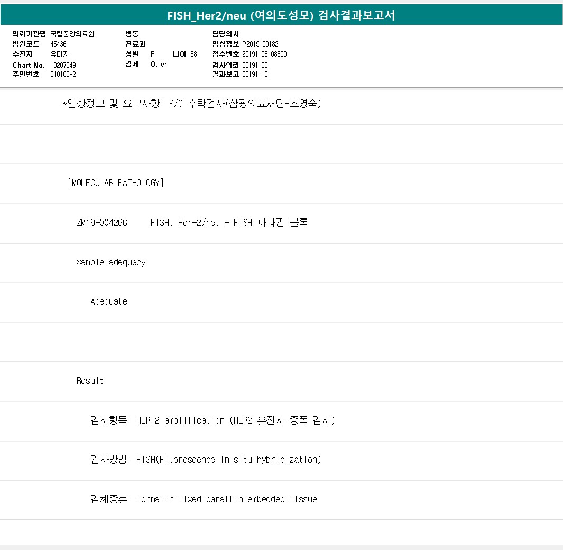Screen dimensions: 563x550
Task: Click age value 58
Action: (193, 54)
